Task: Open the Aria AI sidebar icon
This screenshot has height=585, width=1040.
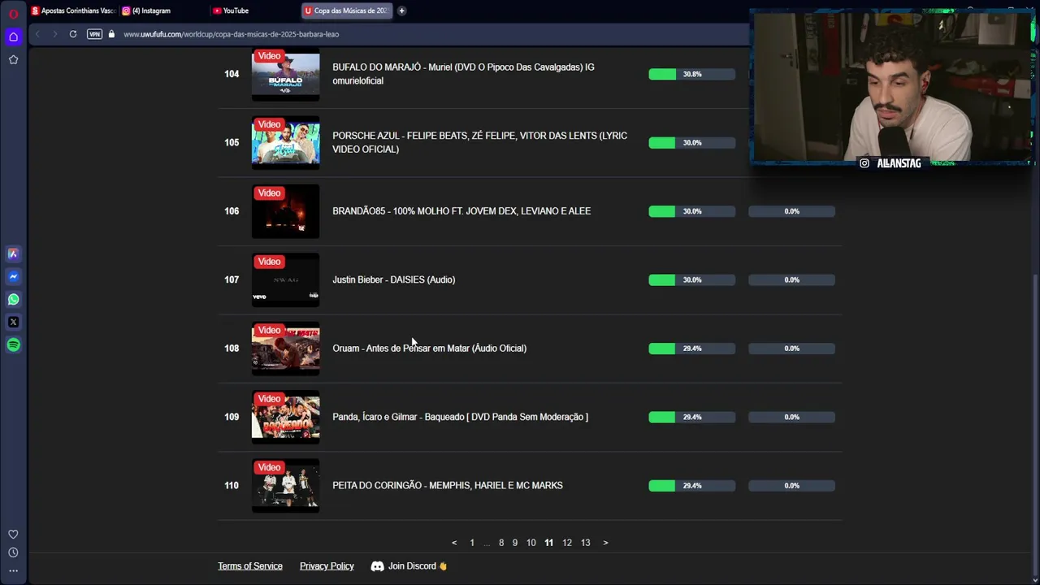Action: [13, 253]
